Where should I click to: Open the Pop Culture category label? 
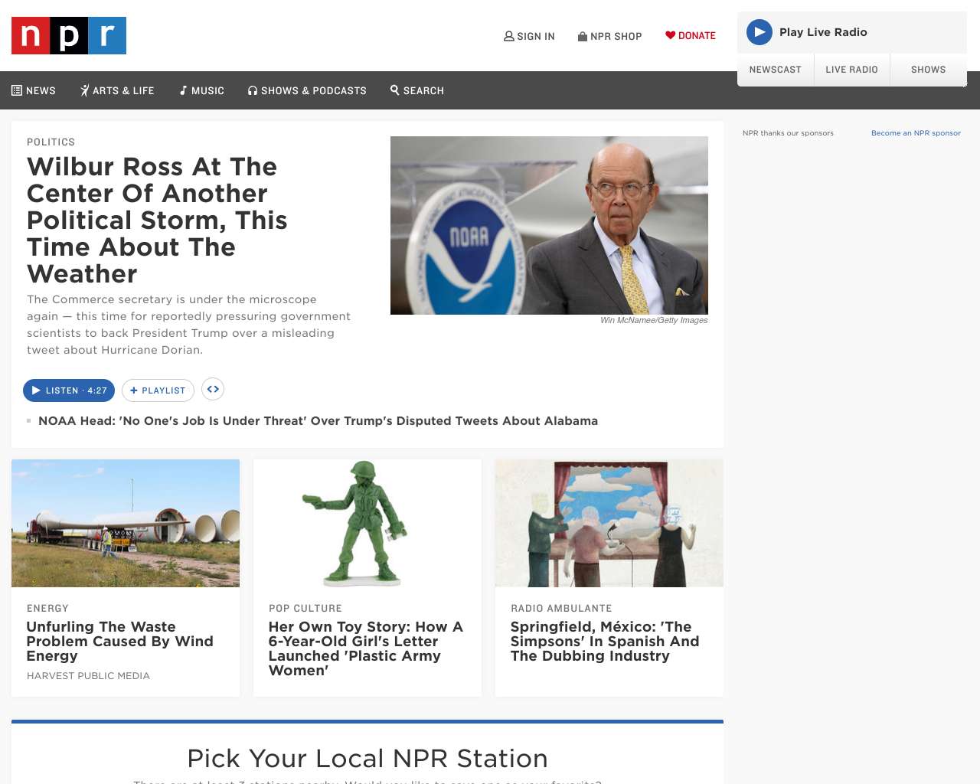pos(305,609)
